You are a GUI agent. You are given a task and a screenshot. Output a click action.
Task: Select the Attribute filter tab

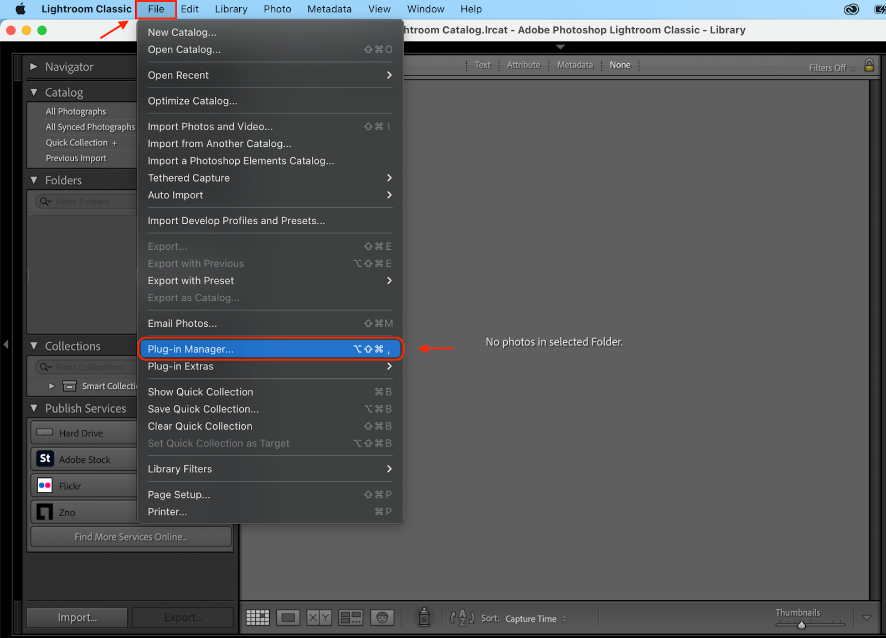click(x=523, y=65)
